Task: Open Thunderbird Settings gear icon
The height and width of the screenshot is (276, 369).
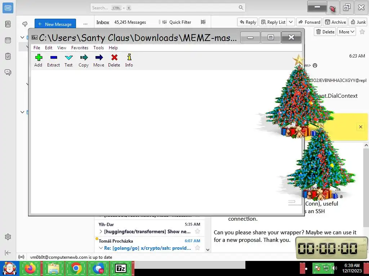Action: (8, 237)
